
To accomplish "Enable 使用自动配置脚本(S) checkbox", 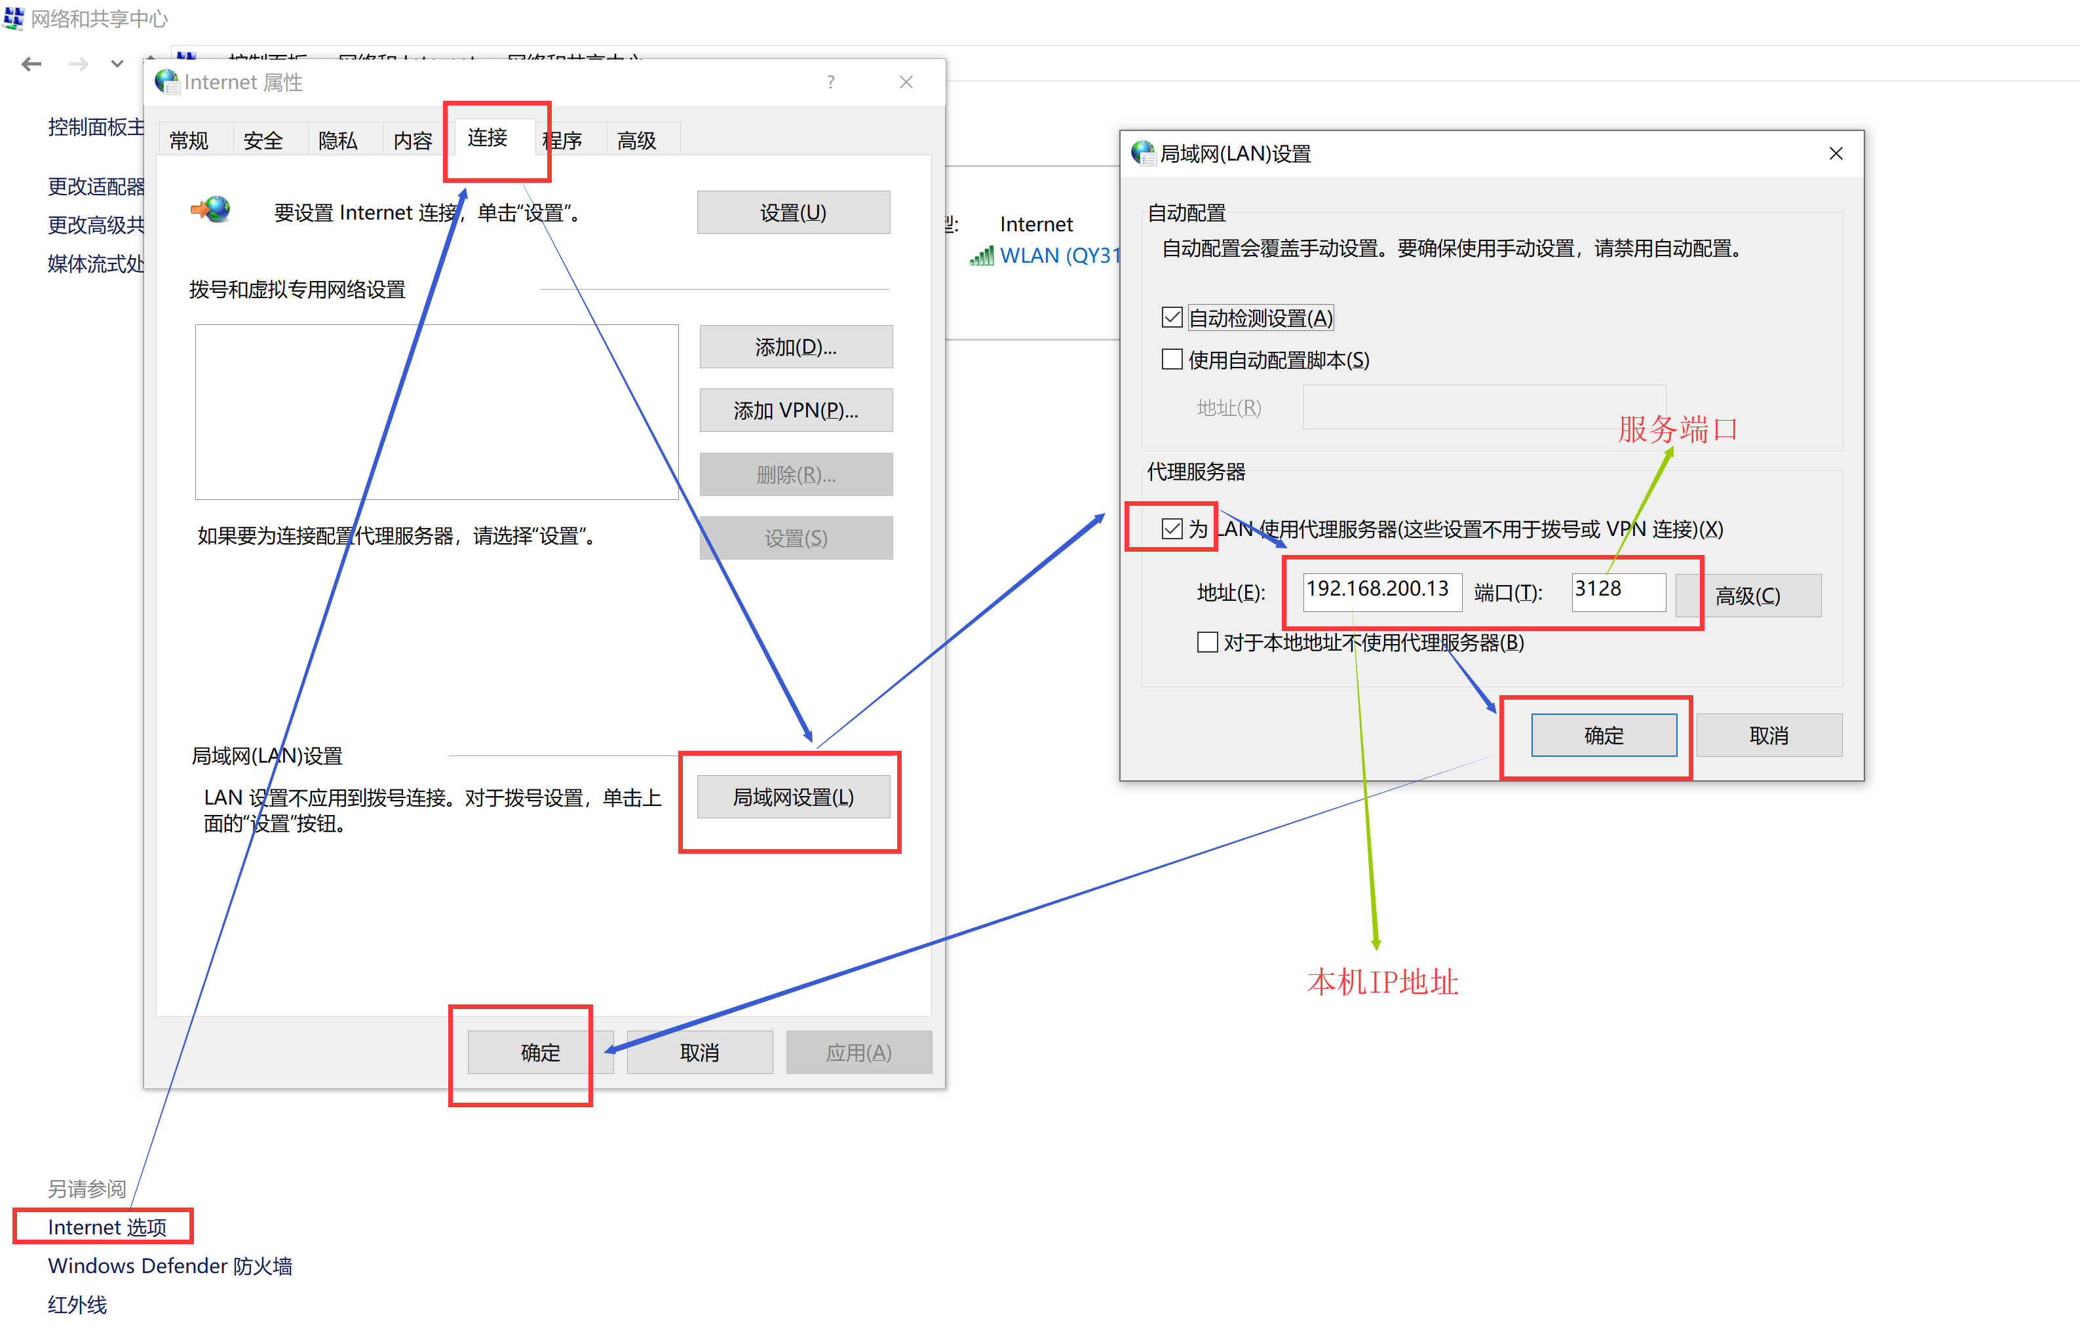I will (1172, 360).
